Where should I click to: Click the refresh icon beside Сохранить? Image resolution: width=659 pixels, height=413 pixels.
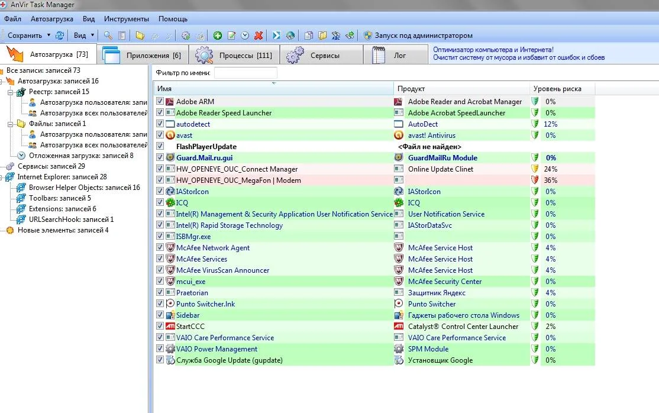59,36
